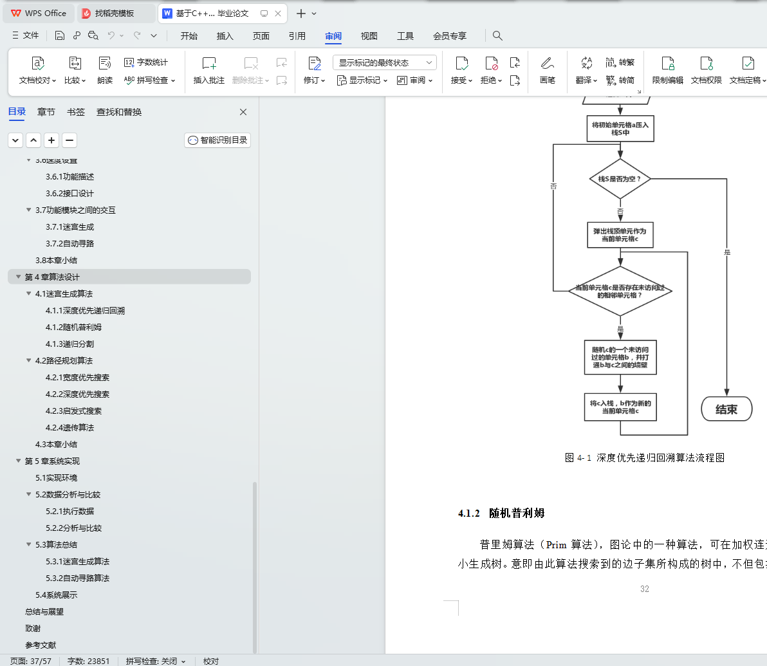The height and width of the screenshot is (666, 767).
Task: Switch to 插入 ribbon tab
Action: point(225,36)
